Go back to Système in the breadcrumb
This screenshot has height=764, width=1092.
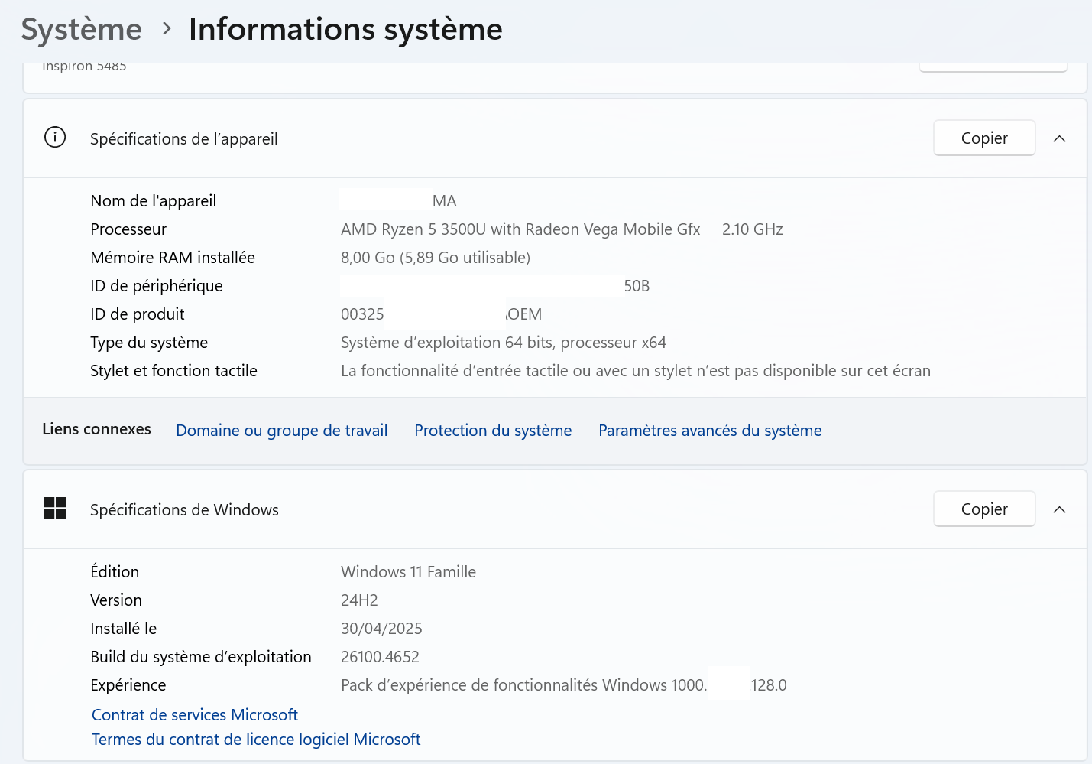[82, 30]
